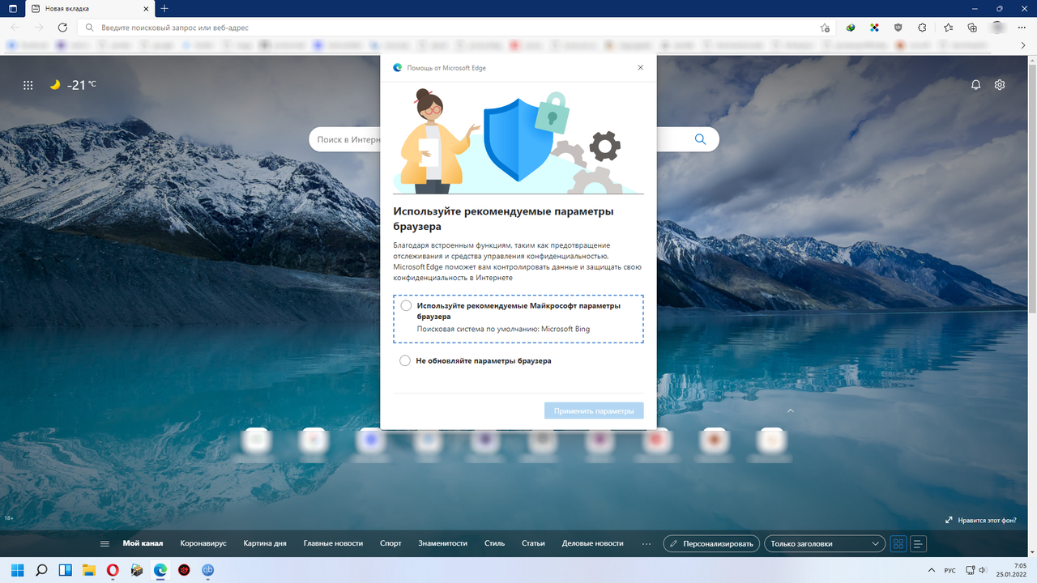Open the Favorites list icon

pos(949,28)
